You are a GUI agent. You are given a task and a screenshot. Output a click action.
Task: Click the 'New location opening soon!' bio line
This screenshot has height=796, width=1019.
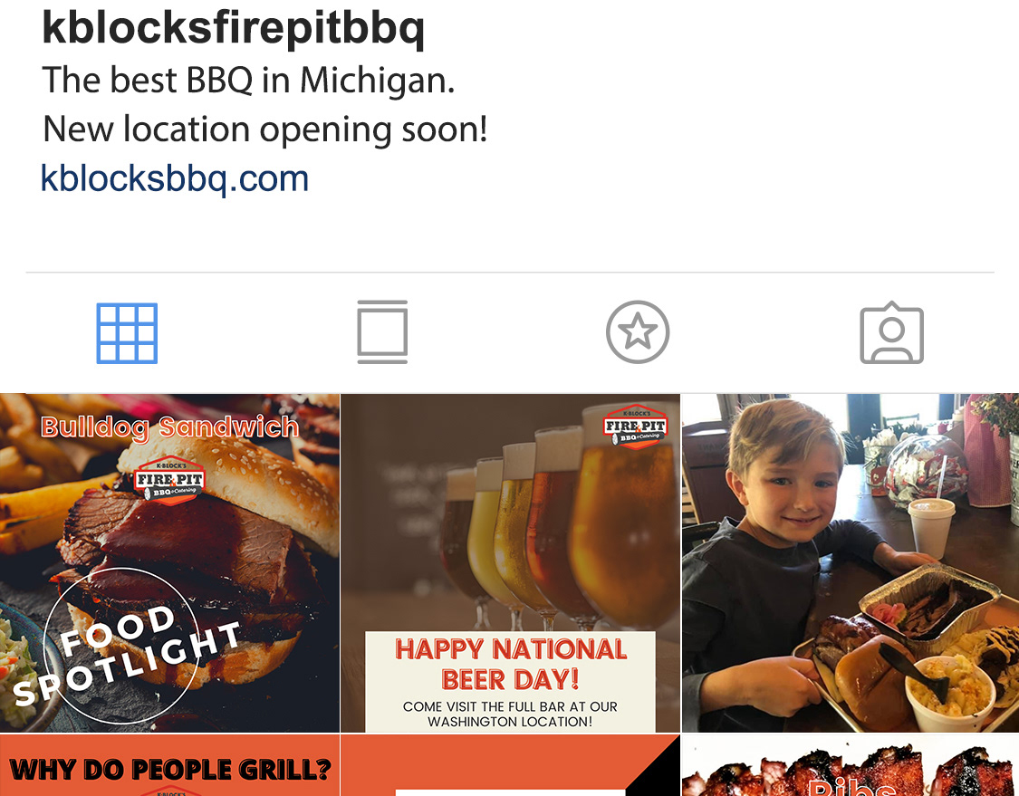(265, 129)
